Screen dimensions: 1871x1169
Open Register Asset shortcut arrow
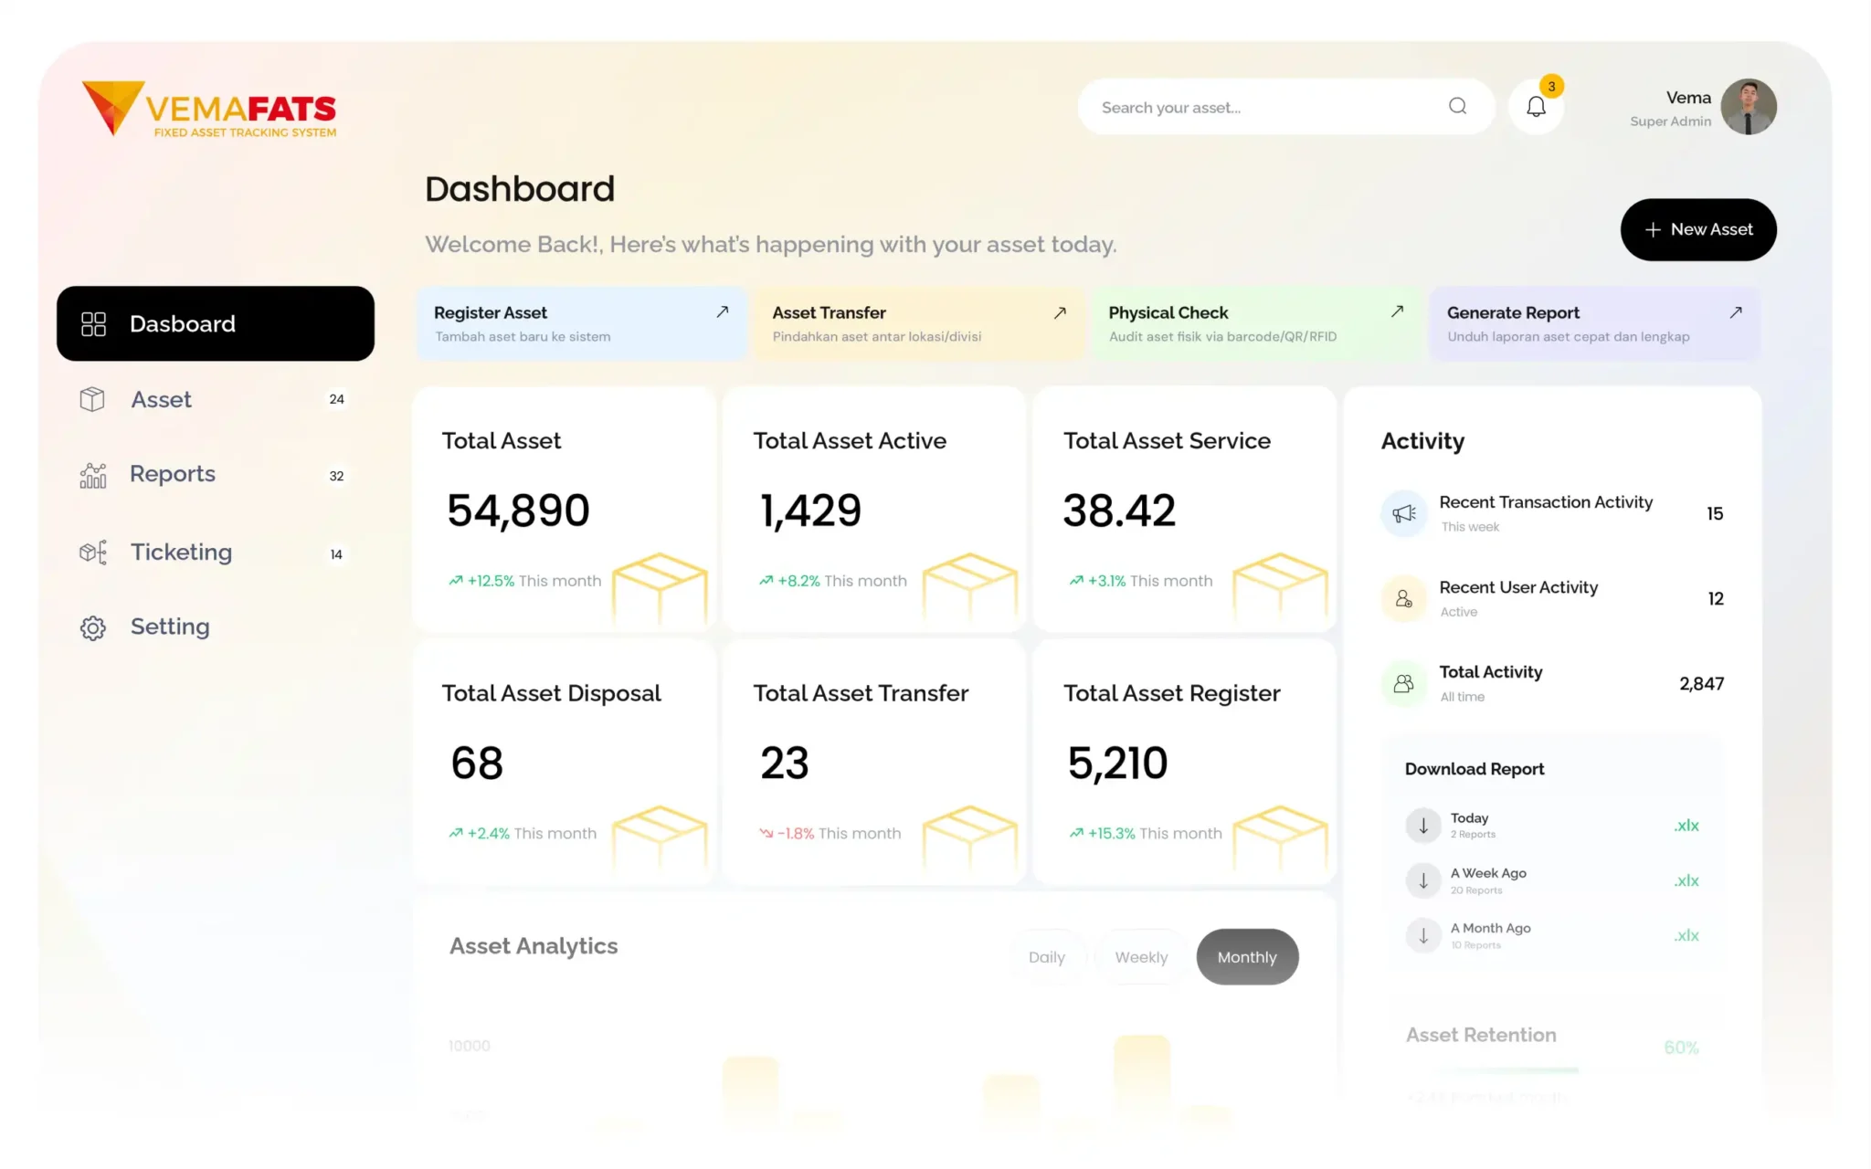pyautogui.click(x=722, y=312)
